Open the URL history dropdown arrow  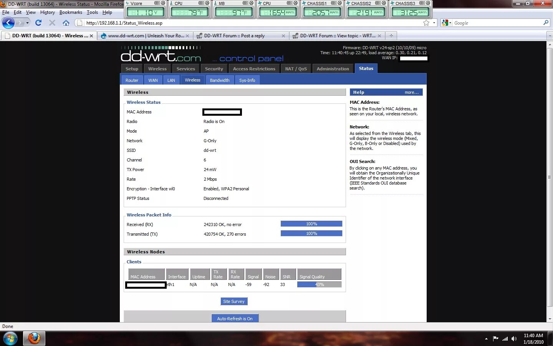point(434,23)
